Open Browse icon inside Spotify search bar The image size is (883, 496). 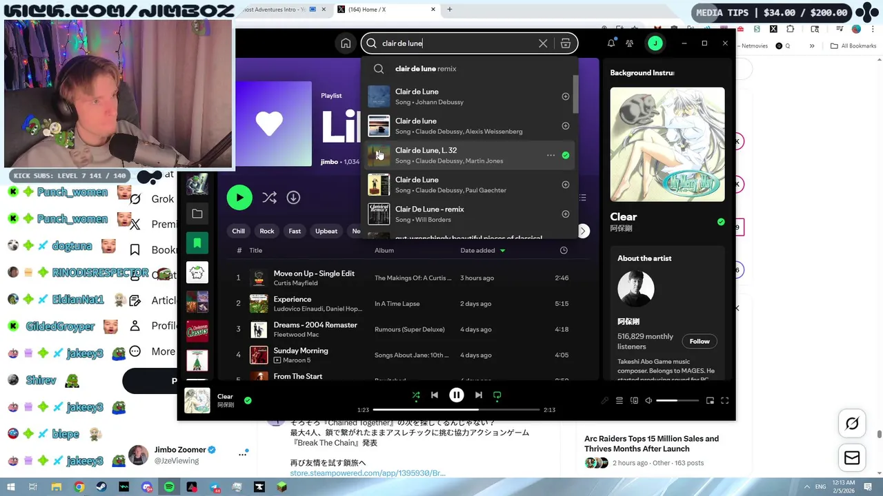566,43
